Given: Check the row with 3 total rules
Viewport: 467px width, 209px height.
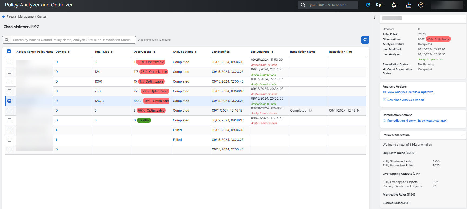Looking at the screenshot, I should tap(9, 62).
